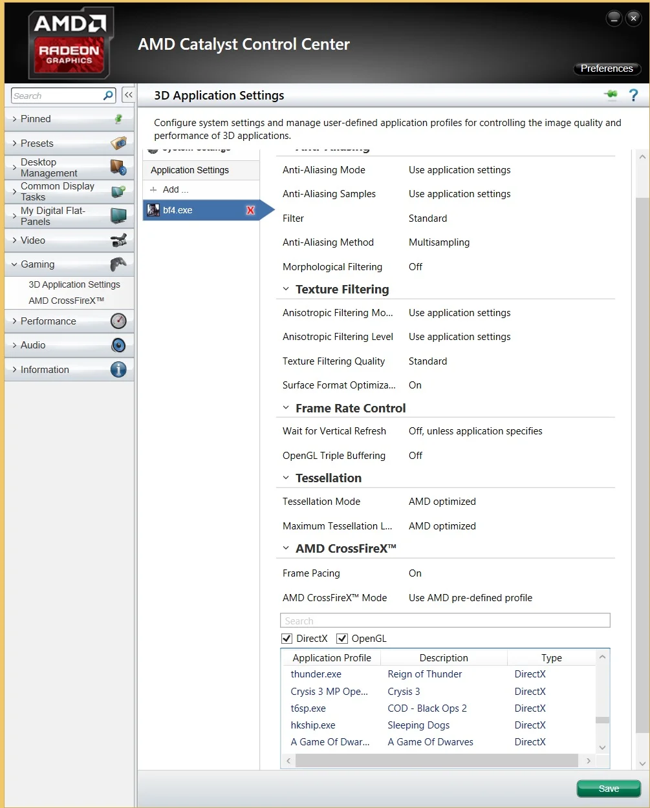
Task: Collapse the Texture Filtering section
Action: tap(286, 289)
